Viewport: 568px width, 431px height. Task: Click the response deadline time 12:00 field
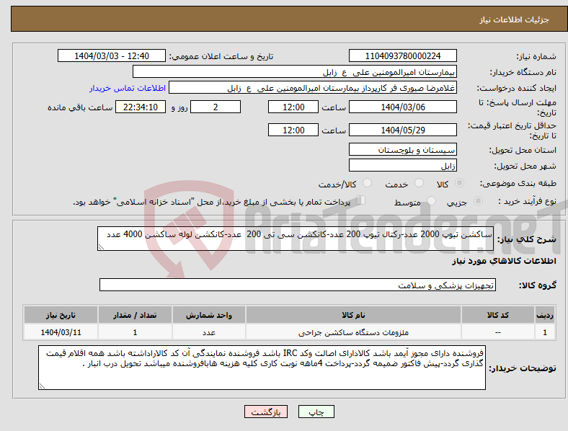[293, 107]
